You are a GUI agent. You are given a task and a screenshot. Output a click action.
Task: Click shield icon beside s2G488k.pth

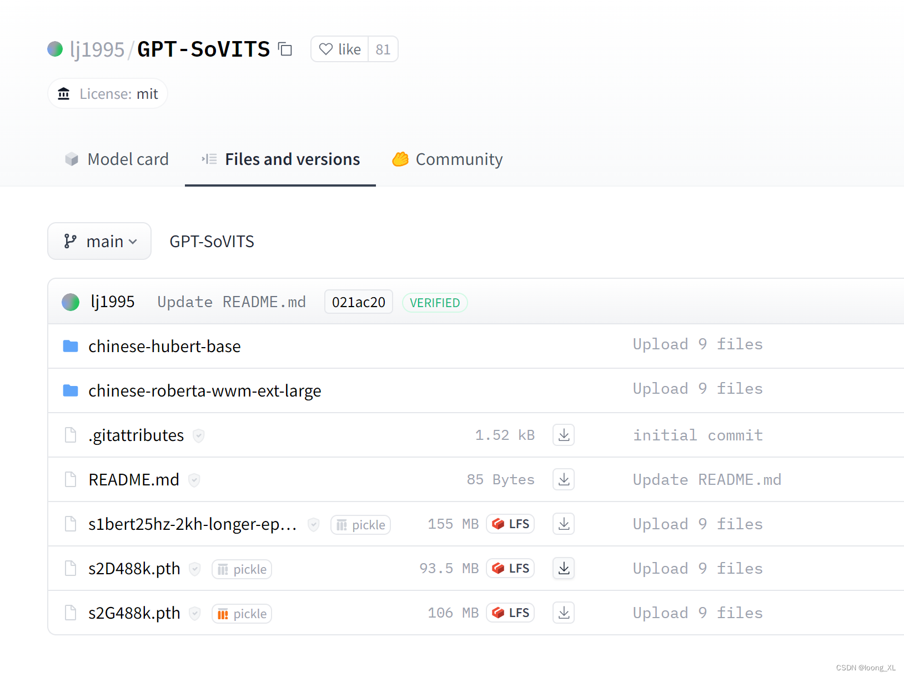[194, 613]
